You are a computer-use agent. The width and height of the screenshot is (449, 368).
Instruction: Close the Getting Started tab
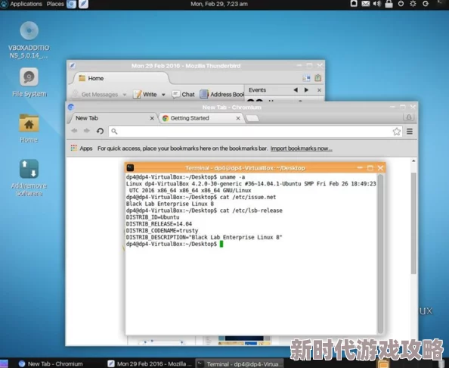[238, 118]
